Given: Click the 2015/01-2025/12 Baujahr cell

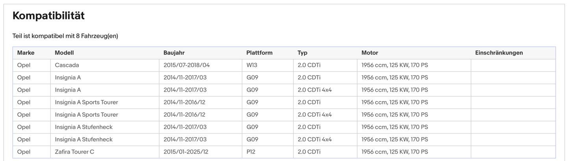Looking at the screenshot, I should (x=186, y=152).
